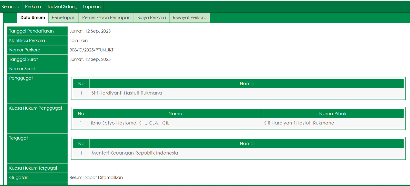Open the Beranda menu
This screenshot has height=186, width=410.
click(11, 7)
